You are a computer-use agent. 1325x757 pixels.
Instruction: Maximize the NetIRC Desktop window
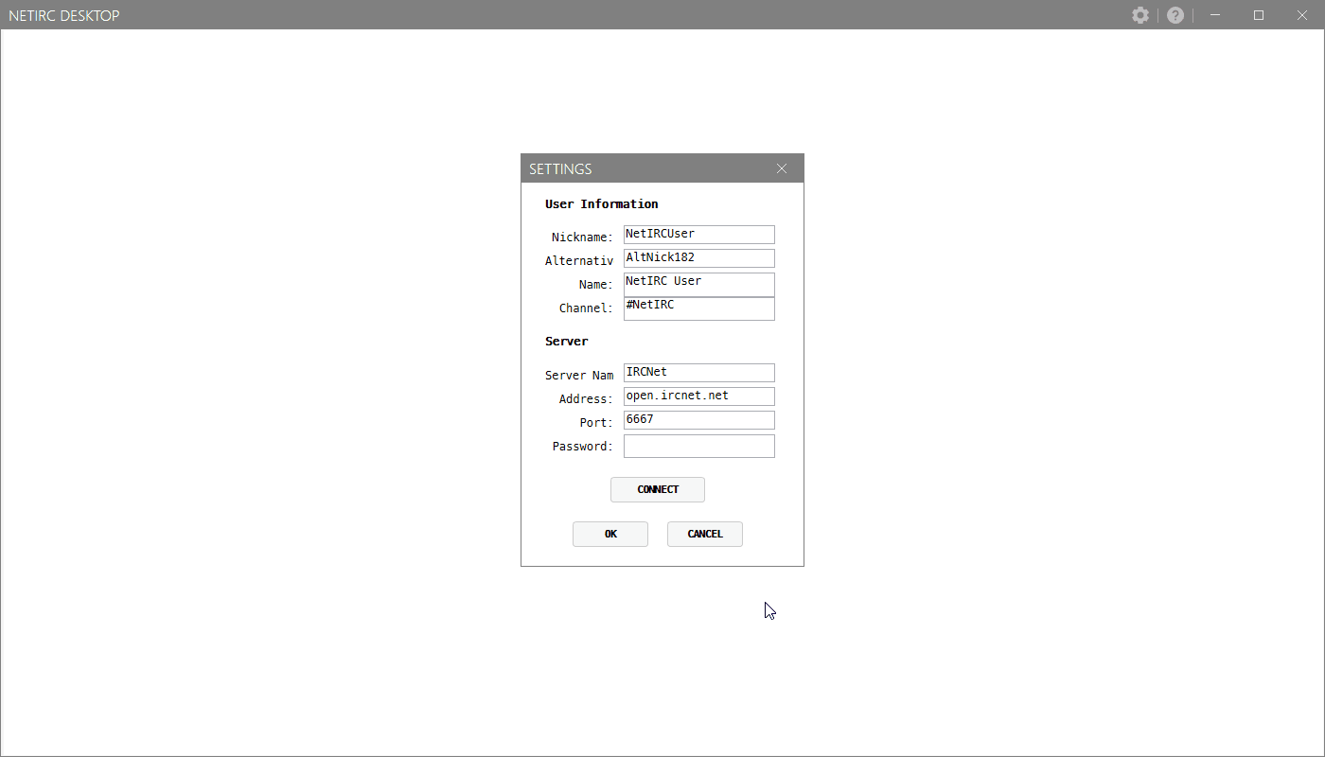click(1259, 15)
